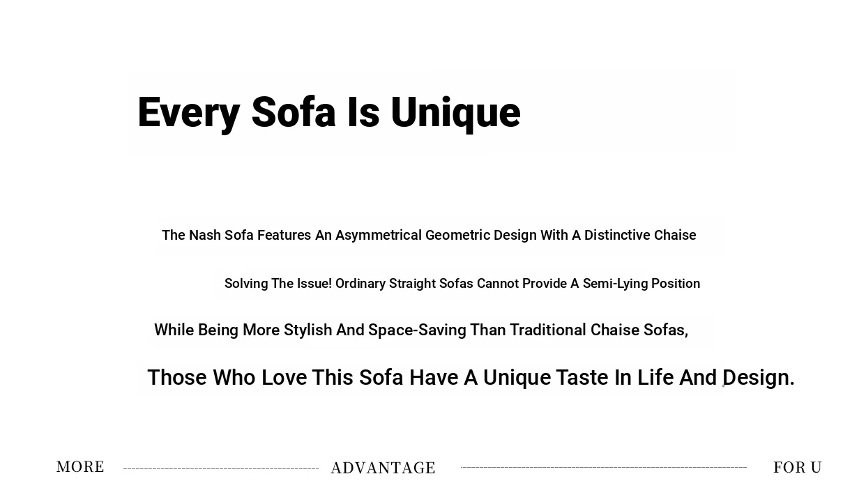Select the words "Unique Taste" in the last line
866x497 pixels.
coord(545,378)
